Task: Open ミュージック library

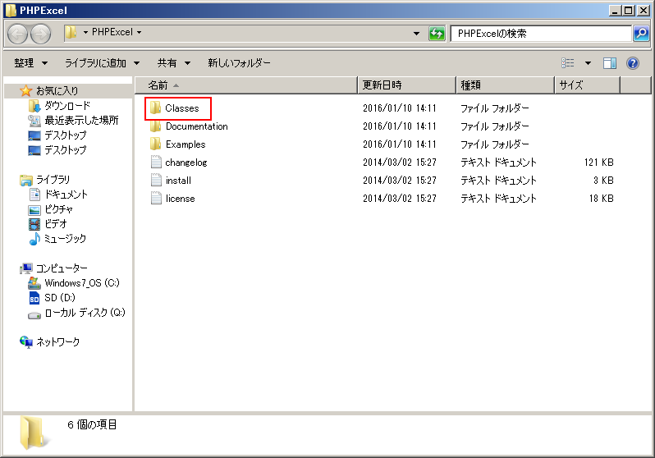Action: (x=65, y=239)
